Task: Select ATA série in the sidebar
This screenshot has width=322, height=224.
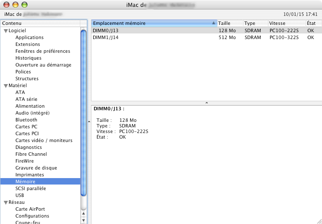Action: 26,99
